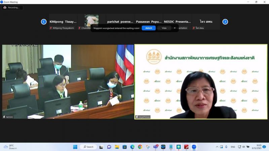Open volume icon in system tray
Screen dimensions: 269x151
coord(243,147)
